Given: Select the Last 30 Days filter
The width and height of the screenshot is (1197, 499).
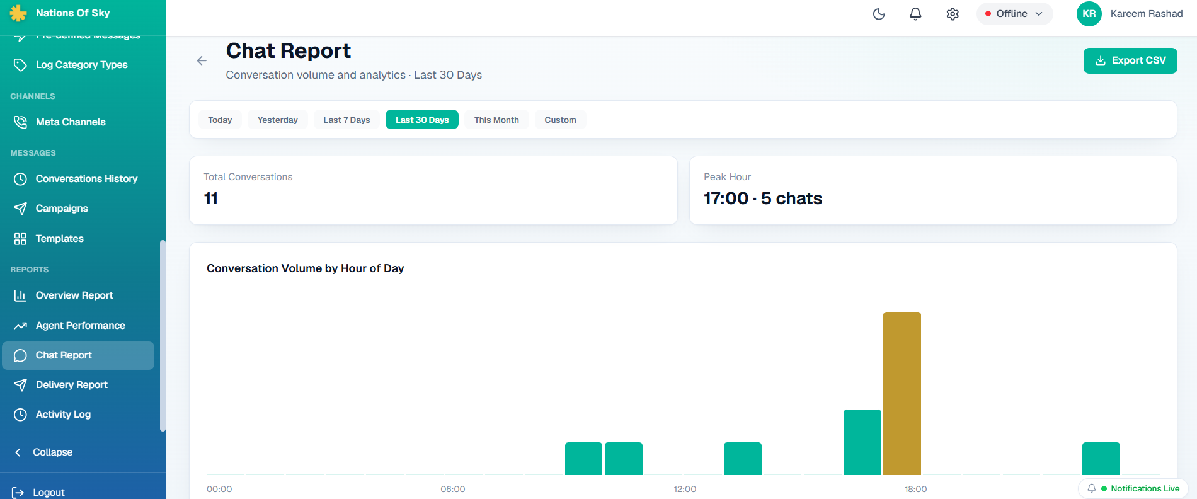Looking at the screenshot, I should pos(422,120).
